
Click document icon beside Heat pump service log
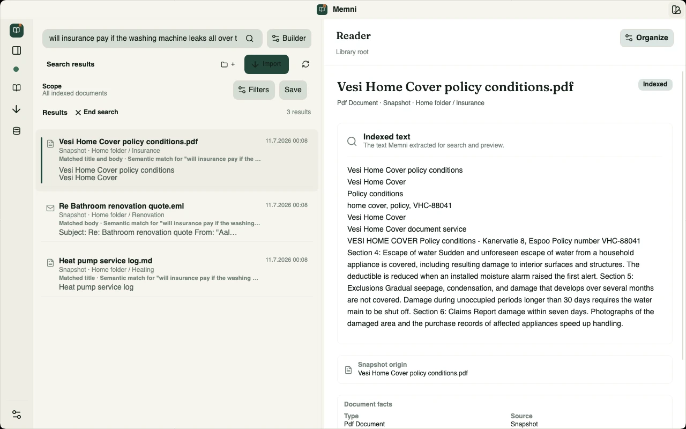pyautogui.click(x=50, y=263)
